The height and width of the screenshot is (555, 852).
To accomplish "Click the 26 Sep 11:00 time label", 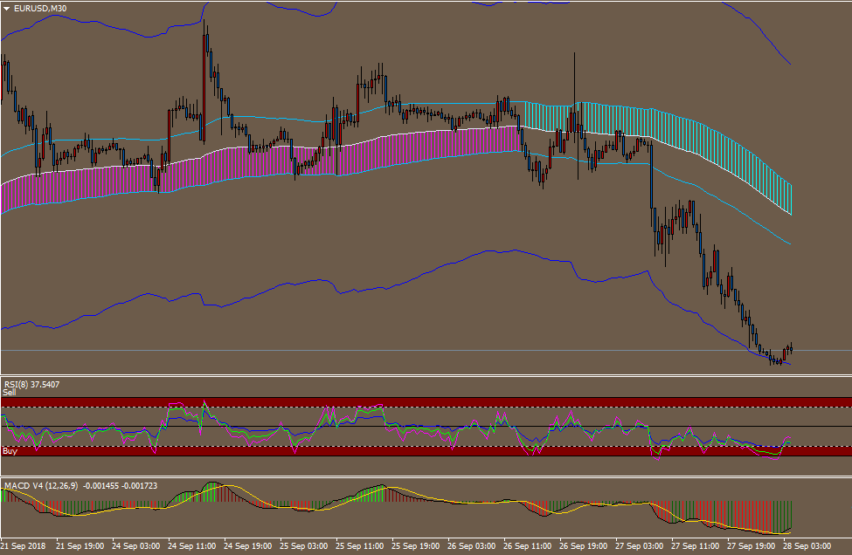I will click(x=529, y=545).
